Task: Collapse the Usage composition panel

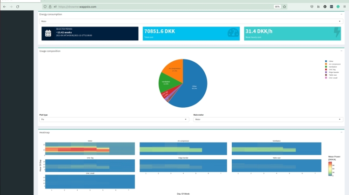Action: pos(341,51)
